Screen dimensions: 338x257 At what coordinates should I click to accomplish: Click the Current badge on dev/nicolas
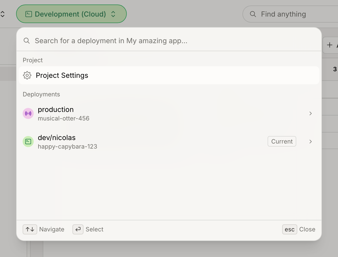coord(282,141)
